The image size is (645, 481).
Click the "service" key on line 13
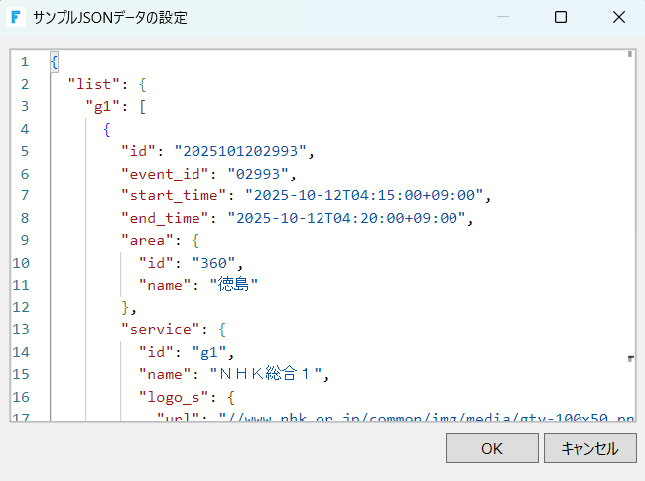(159, 328)
